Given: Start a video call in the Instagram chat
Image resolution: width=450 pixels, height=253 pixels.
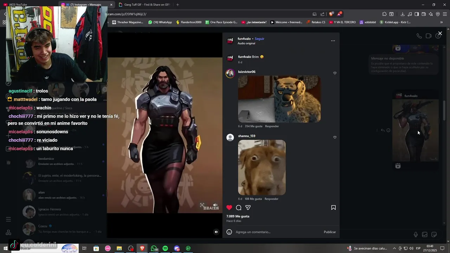Looking at the screenshot, I should [x=429, y=36].
